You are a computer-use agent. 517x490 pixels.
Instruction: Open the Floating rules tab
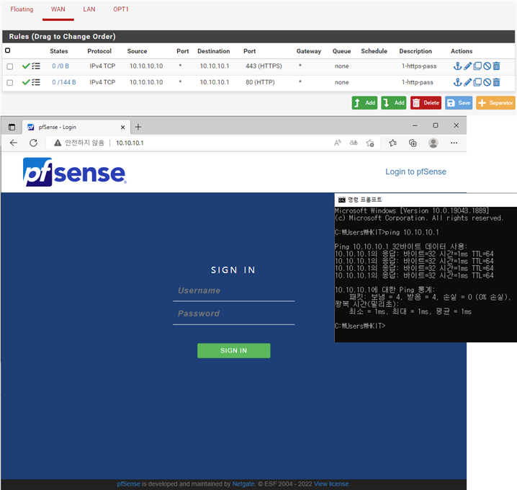point(22,9)
